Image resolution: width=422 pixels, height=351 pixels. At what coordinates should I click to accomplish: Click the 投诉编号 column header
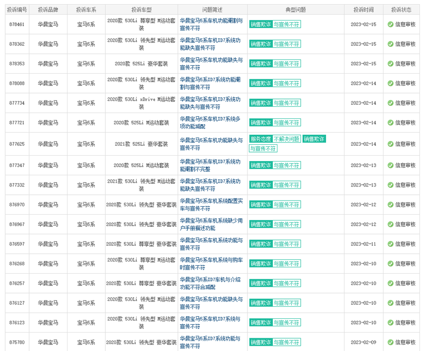17,9
